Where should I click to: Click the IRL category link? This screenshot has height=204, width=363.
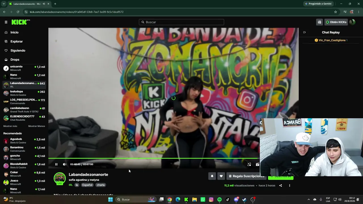click(71, 185)
